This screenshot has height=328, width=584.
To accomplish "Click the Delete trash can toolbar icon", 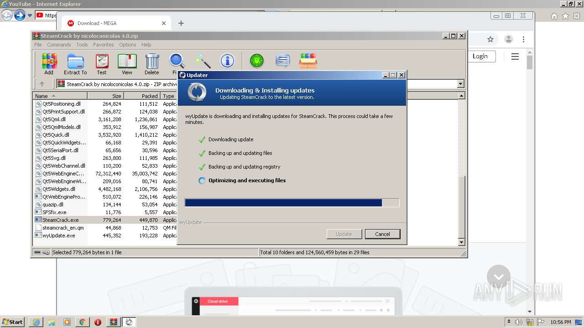I will 152,64.
